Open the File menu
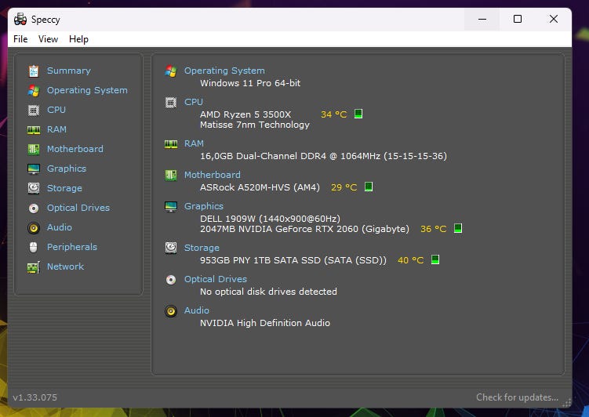589x417 pixels. [20, 39]
